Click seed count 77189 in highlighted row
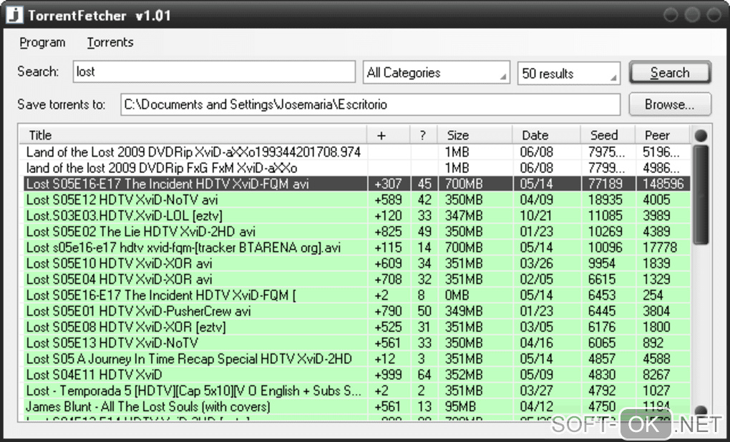Viewport: 730px width, 442px height. 605,184
